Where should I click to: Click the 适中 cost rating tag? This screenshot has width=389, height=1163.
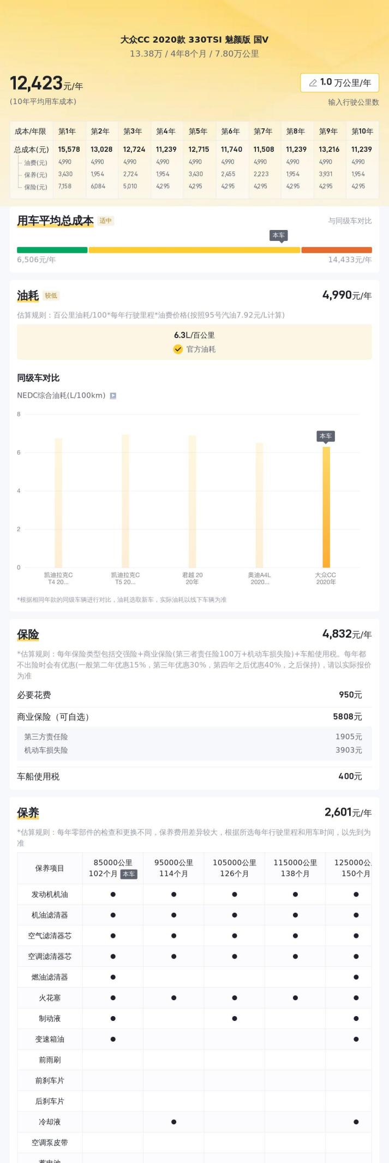coord(105,221)
